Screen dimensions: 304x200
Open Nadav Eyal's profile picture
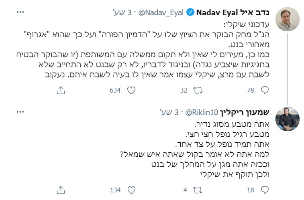(288, 19)
